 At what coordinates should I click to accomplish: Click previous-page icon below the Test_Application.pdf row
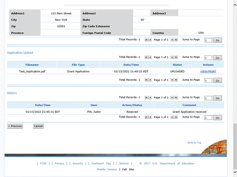[x=150, y=80]
